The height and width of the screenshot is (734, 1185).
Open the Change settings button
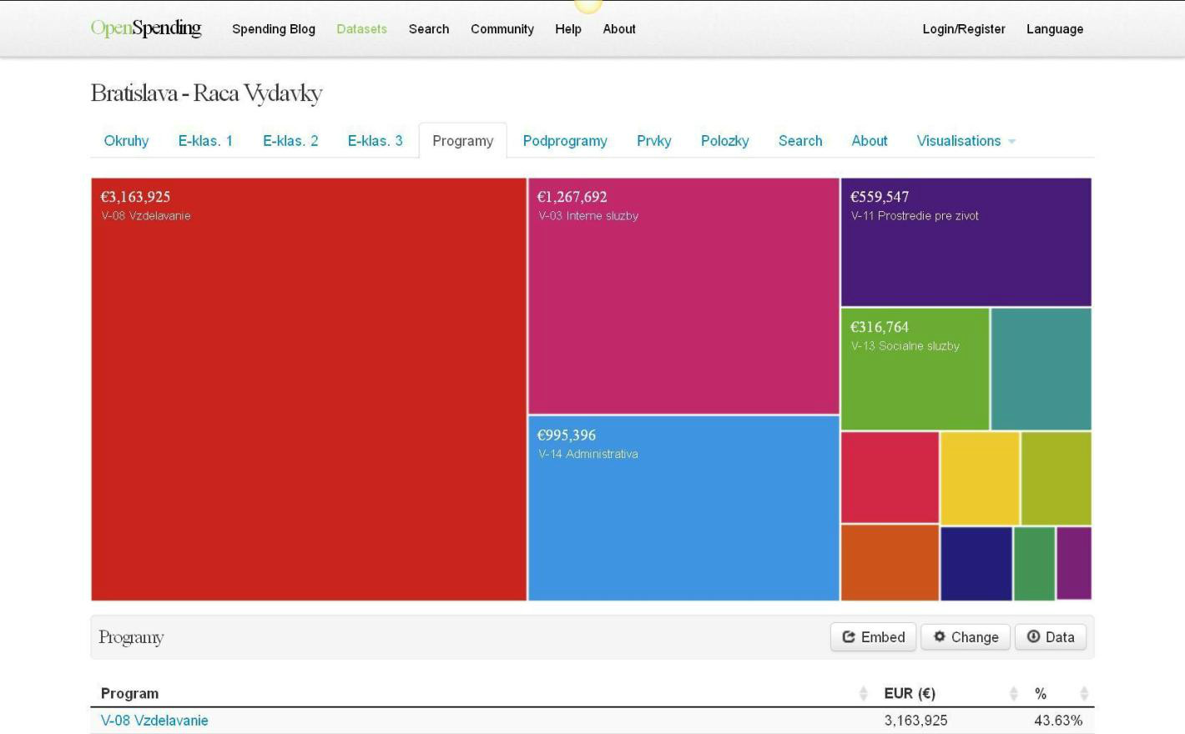tap(966, 637)
